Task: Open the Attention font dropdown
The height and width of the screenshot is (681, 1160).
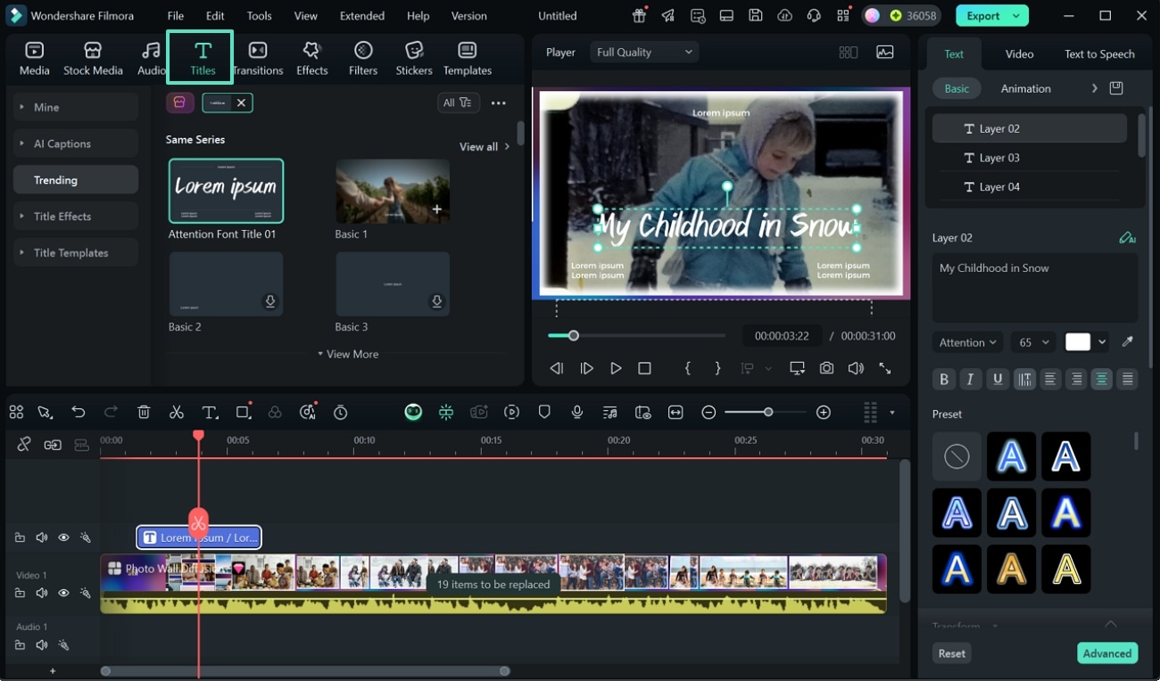Action: pos(968,342)
